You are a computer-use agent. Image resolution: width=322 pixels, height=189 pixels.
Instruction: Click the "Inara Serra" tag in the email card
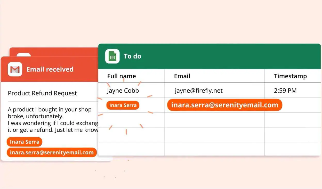25,142
